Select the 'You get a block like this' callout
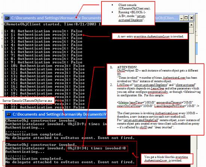The image size is (206, 167). (x=167, y=159)
